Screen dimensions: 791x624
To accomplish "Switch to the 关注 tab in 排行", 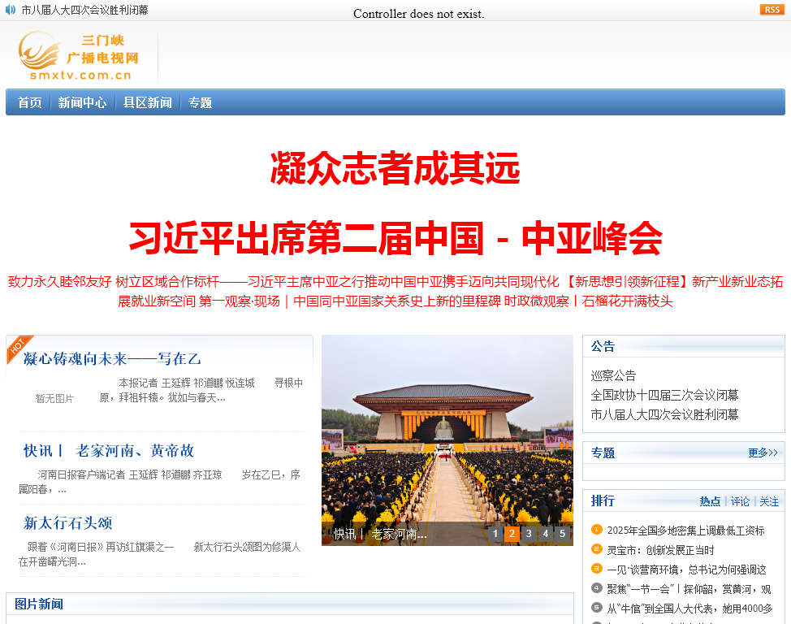I will (768, 501).
